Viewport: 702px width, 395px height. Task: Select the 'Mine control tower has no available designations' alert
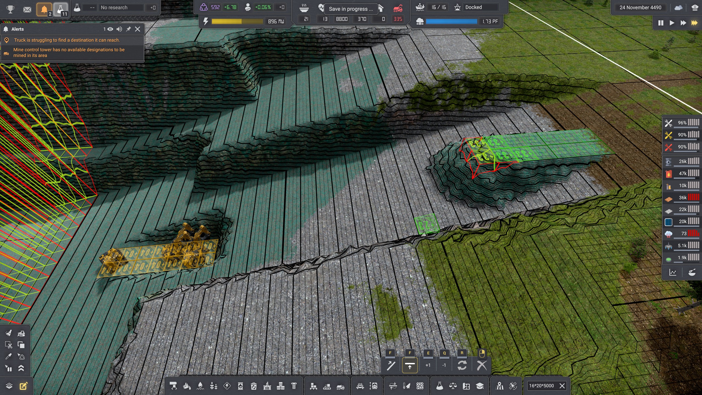point(72,53)
